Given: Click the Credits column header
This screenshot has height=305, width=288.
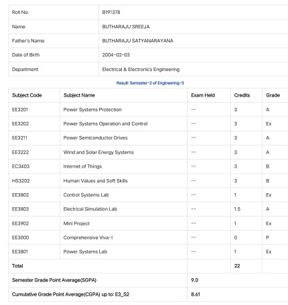Looking at the screenshot, I should tap(242, 95).
